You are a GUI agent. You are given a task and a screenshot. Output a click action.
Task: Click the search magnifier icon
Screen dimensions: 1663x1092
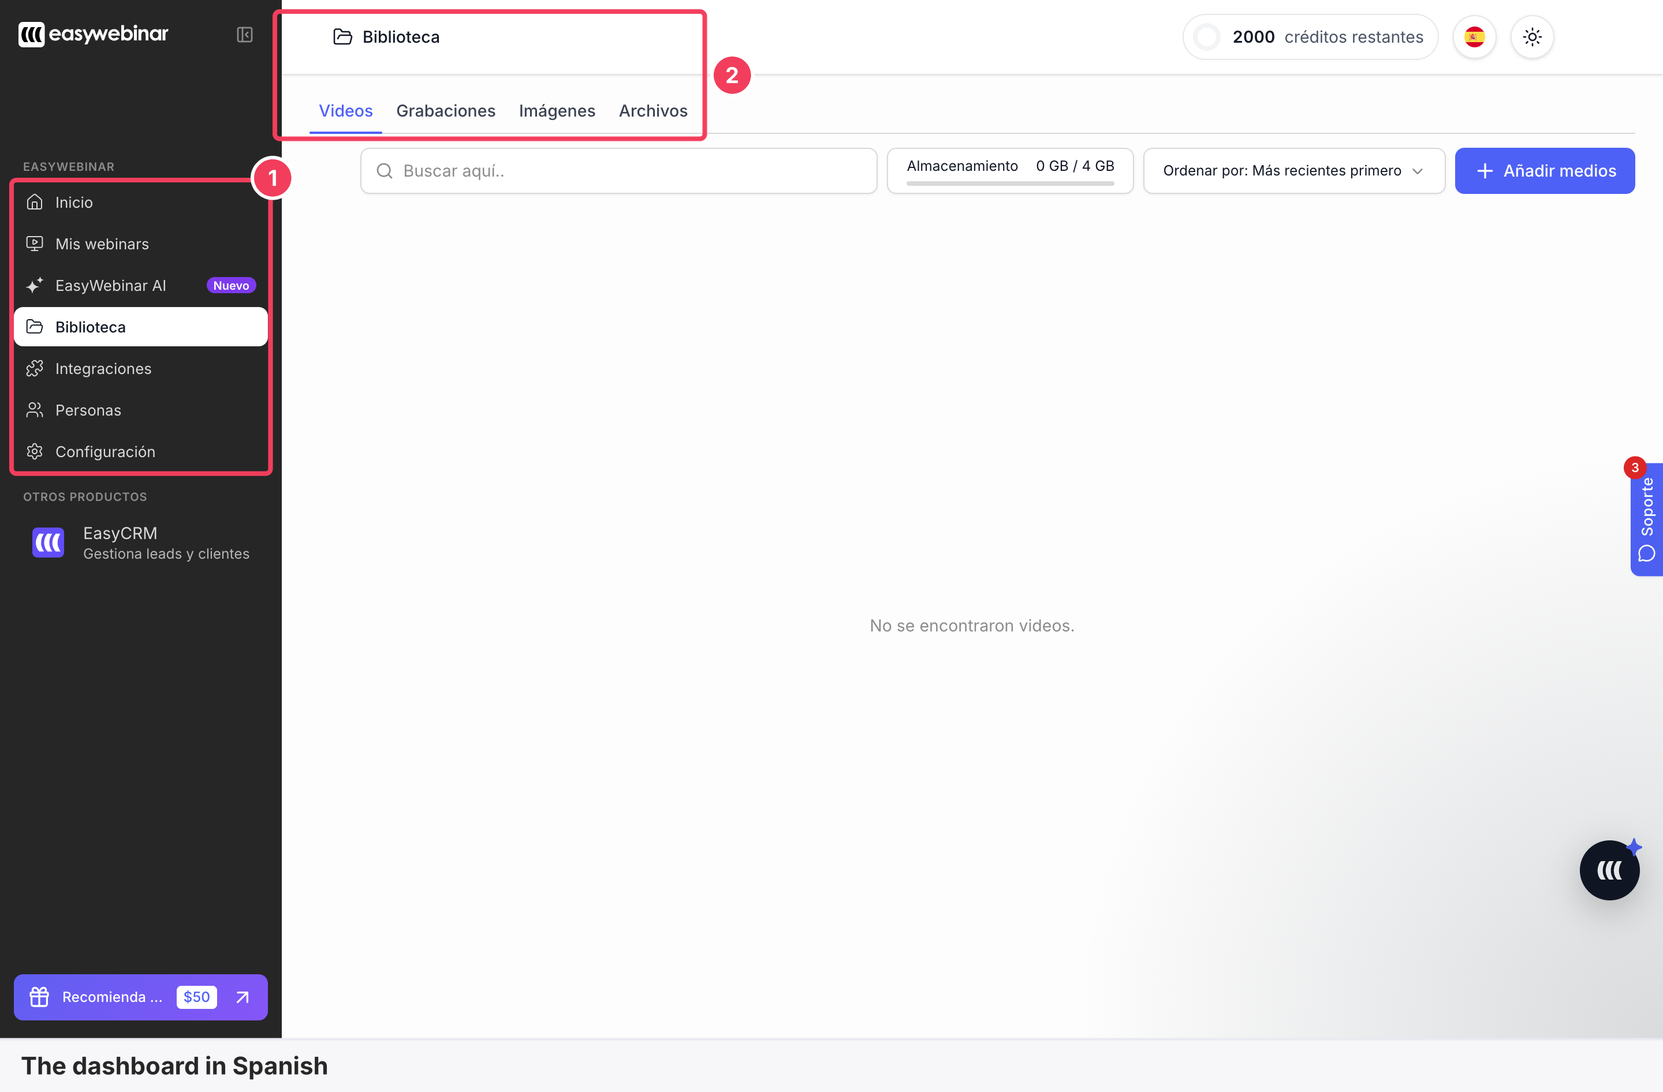click(385, 171)
